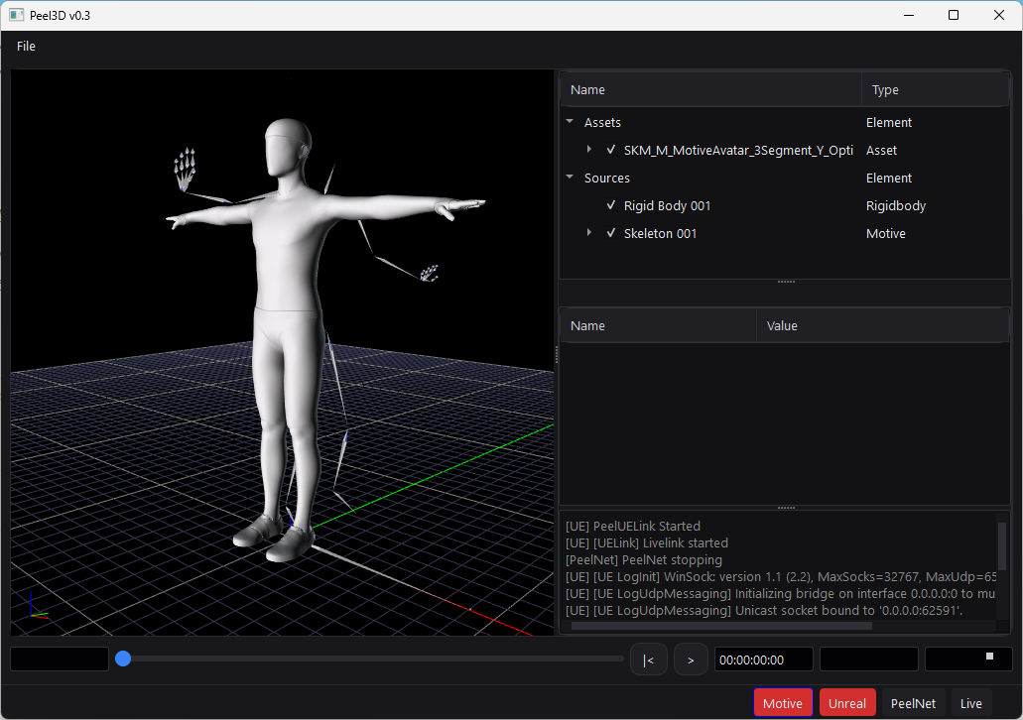Toggle the Skeleton 001 checkbox
Screen dimensions: 1023x720
pos(611,234)
